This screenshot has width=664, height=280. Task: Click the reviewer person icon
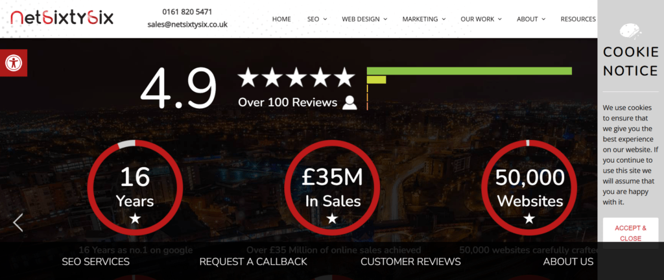[350, 103]
